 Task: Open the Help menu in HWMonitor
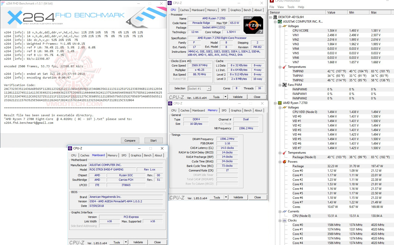tap(301, 7)
